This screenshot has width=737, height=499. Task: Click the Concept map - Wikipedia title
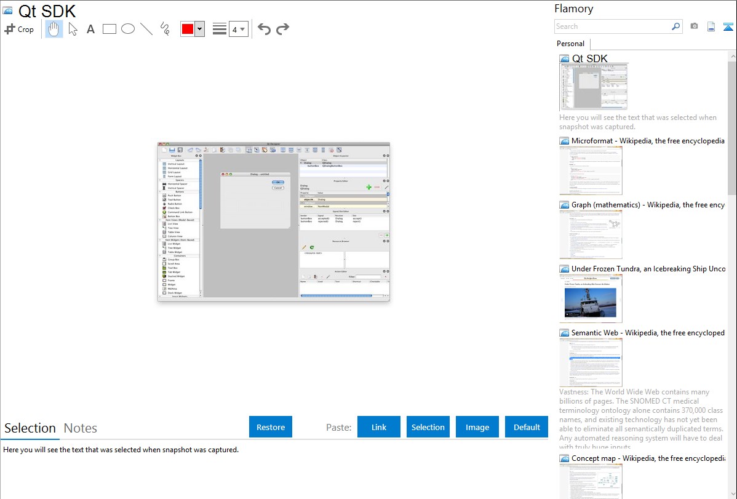pyautogui.click(x=648, y=458)
